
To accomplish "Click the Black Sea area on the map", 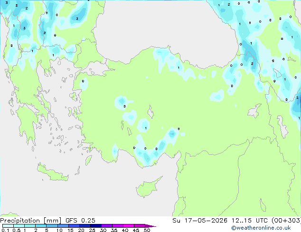I will pyautogui.click(x=165, y=29).
